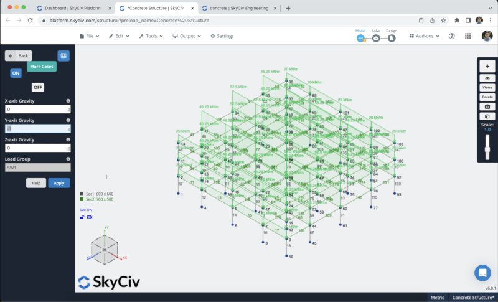This screenshot has height=302, width=498.
Task: Click the Rotate button
Action: click(x=487, y=97)
